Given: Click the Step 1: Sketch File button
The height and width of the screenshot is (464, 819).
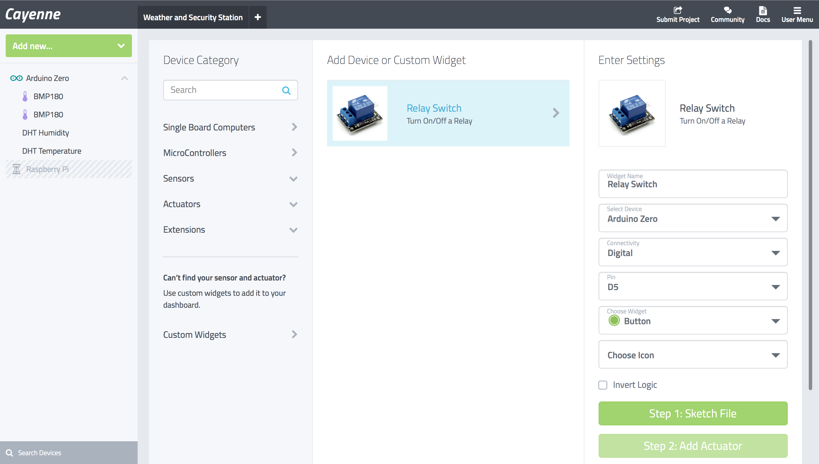Looking at the screenshot, I should click(693, 413).
